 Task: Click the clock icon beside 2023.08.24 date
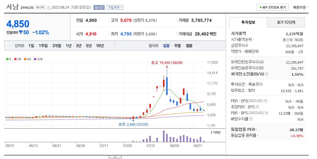point(49,8)
